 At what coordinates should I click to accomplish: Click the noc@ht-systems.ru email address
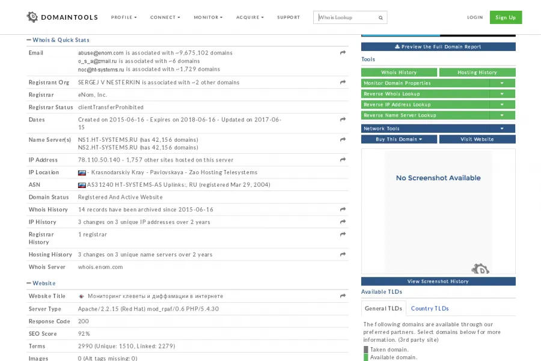click(101, 69)
